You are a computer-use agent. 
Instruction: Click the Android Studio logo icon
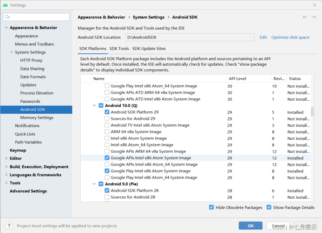click(x=5, y=5)
